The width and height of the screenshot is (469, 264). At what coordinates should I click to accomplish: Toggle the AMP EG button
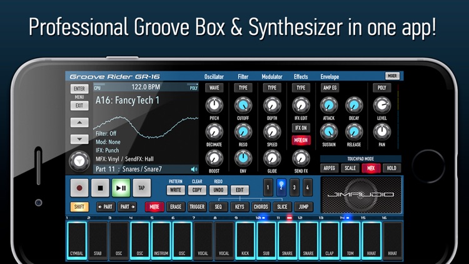330,88
